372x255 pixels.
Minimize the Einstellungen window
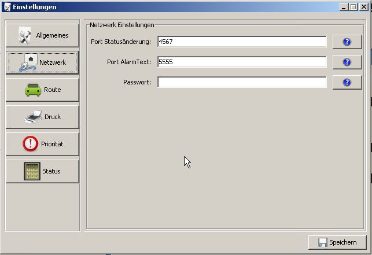click(344, 6)
